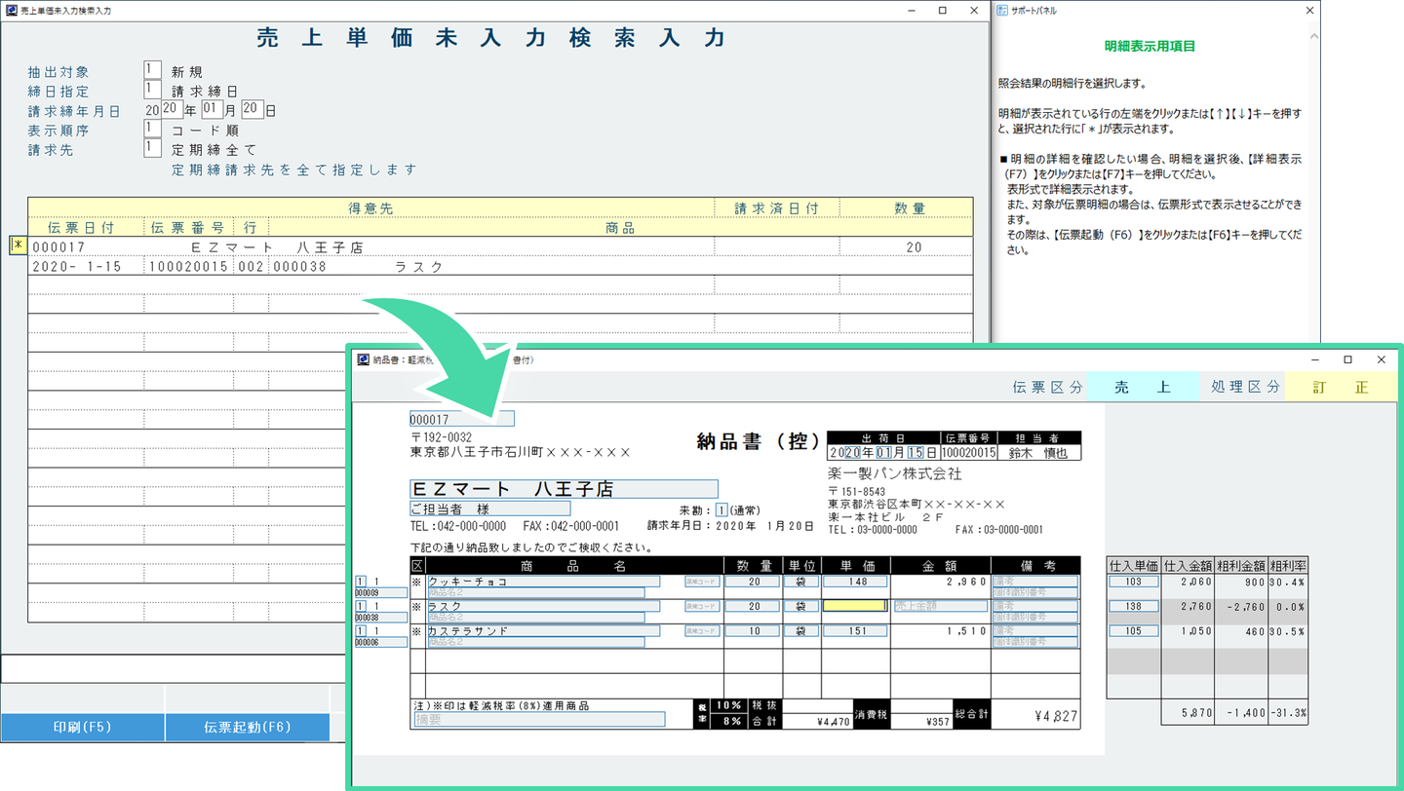Click the 納品書 window title icon

364,360
